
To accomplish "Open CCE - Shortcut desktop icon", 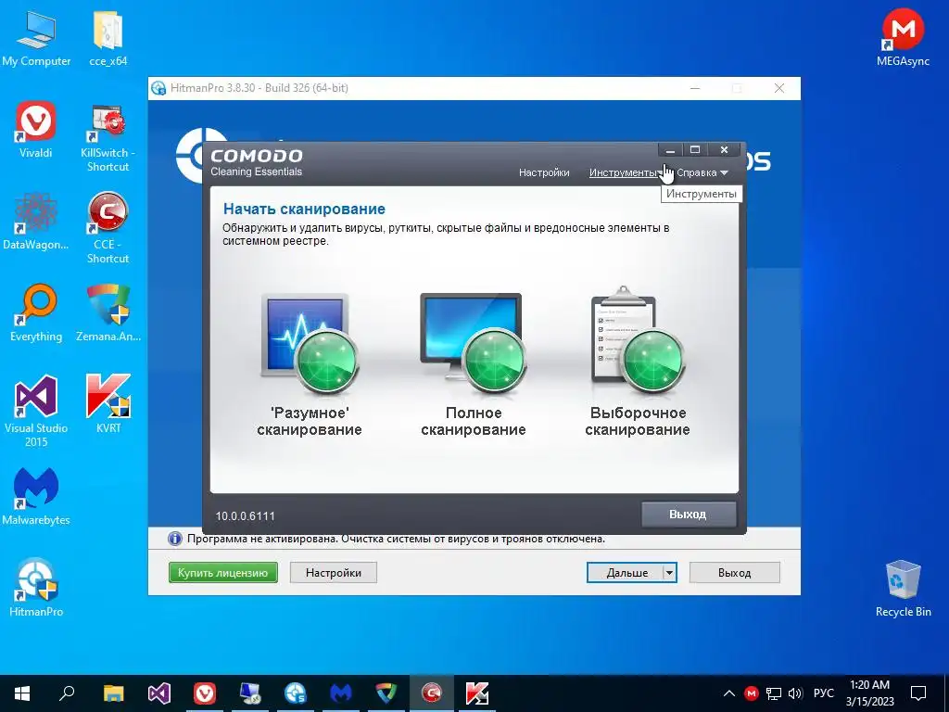I will [108, 229].
